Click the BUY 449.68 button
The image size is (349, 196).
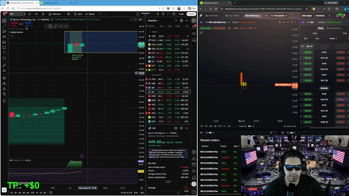[x=28, y=24]
